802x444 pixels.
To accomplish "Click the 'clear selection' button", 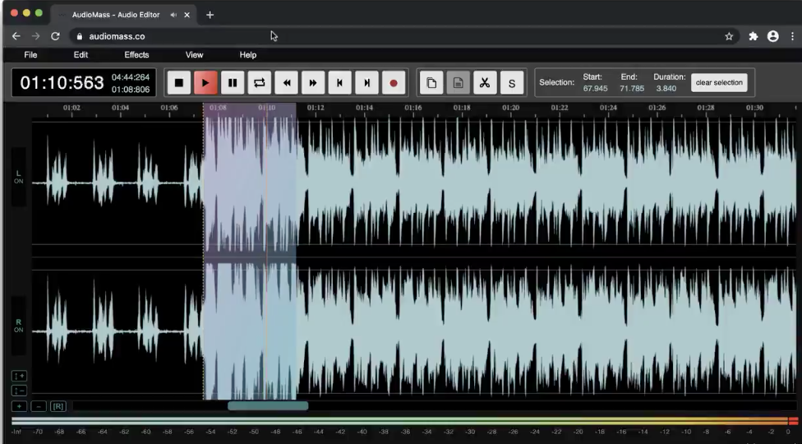I will [x=719, y=83].
